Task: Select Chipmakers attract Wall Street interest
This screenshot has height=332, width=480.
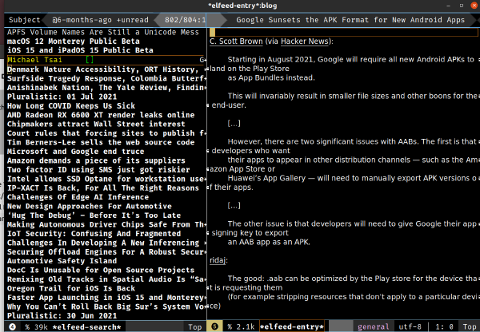Action: 96,124
